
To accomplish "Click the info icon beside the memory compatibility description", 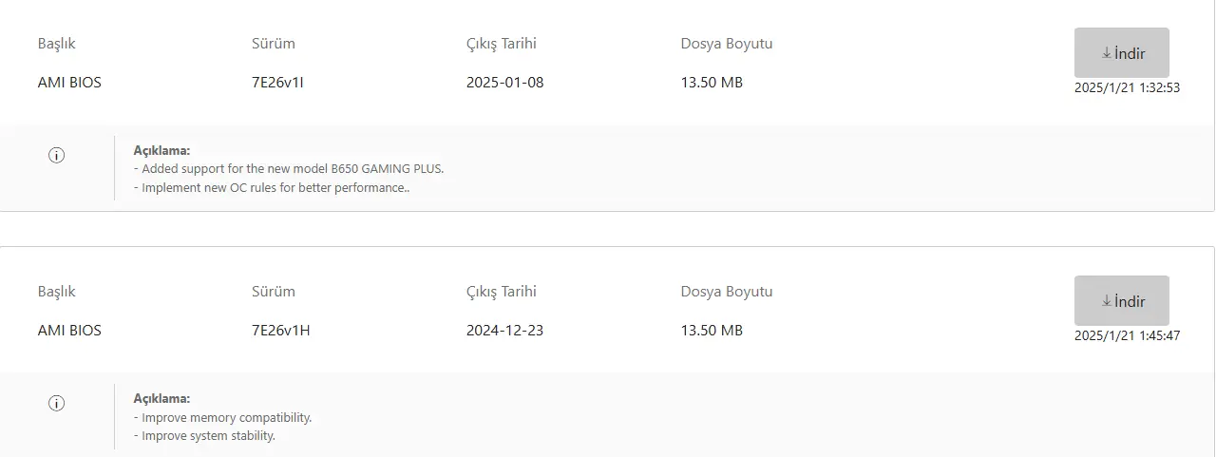I will pos(56,404).
